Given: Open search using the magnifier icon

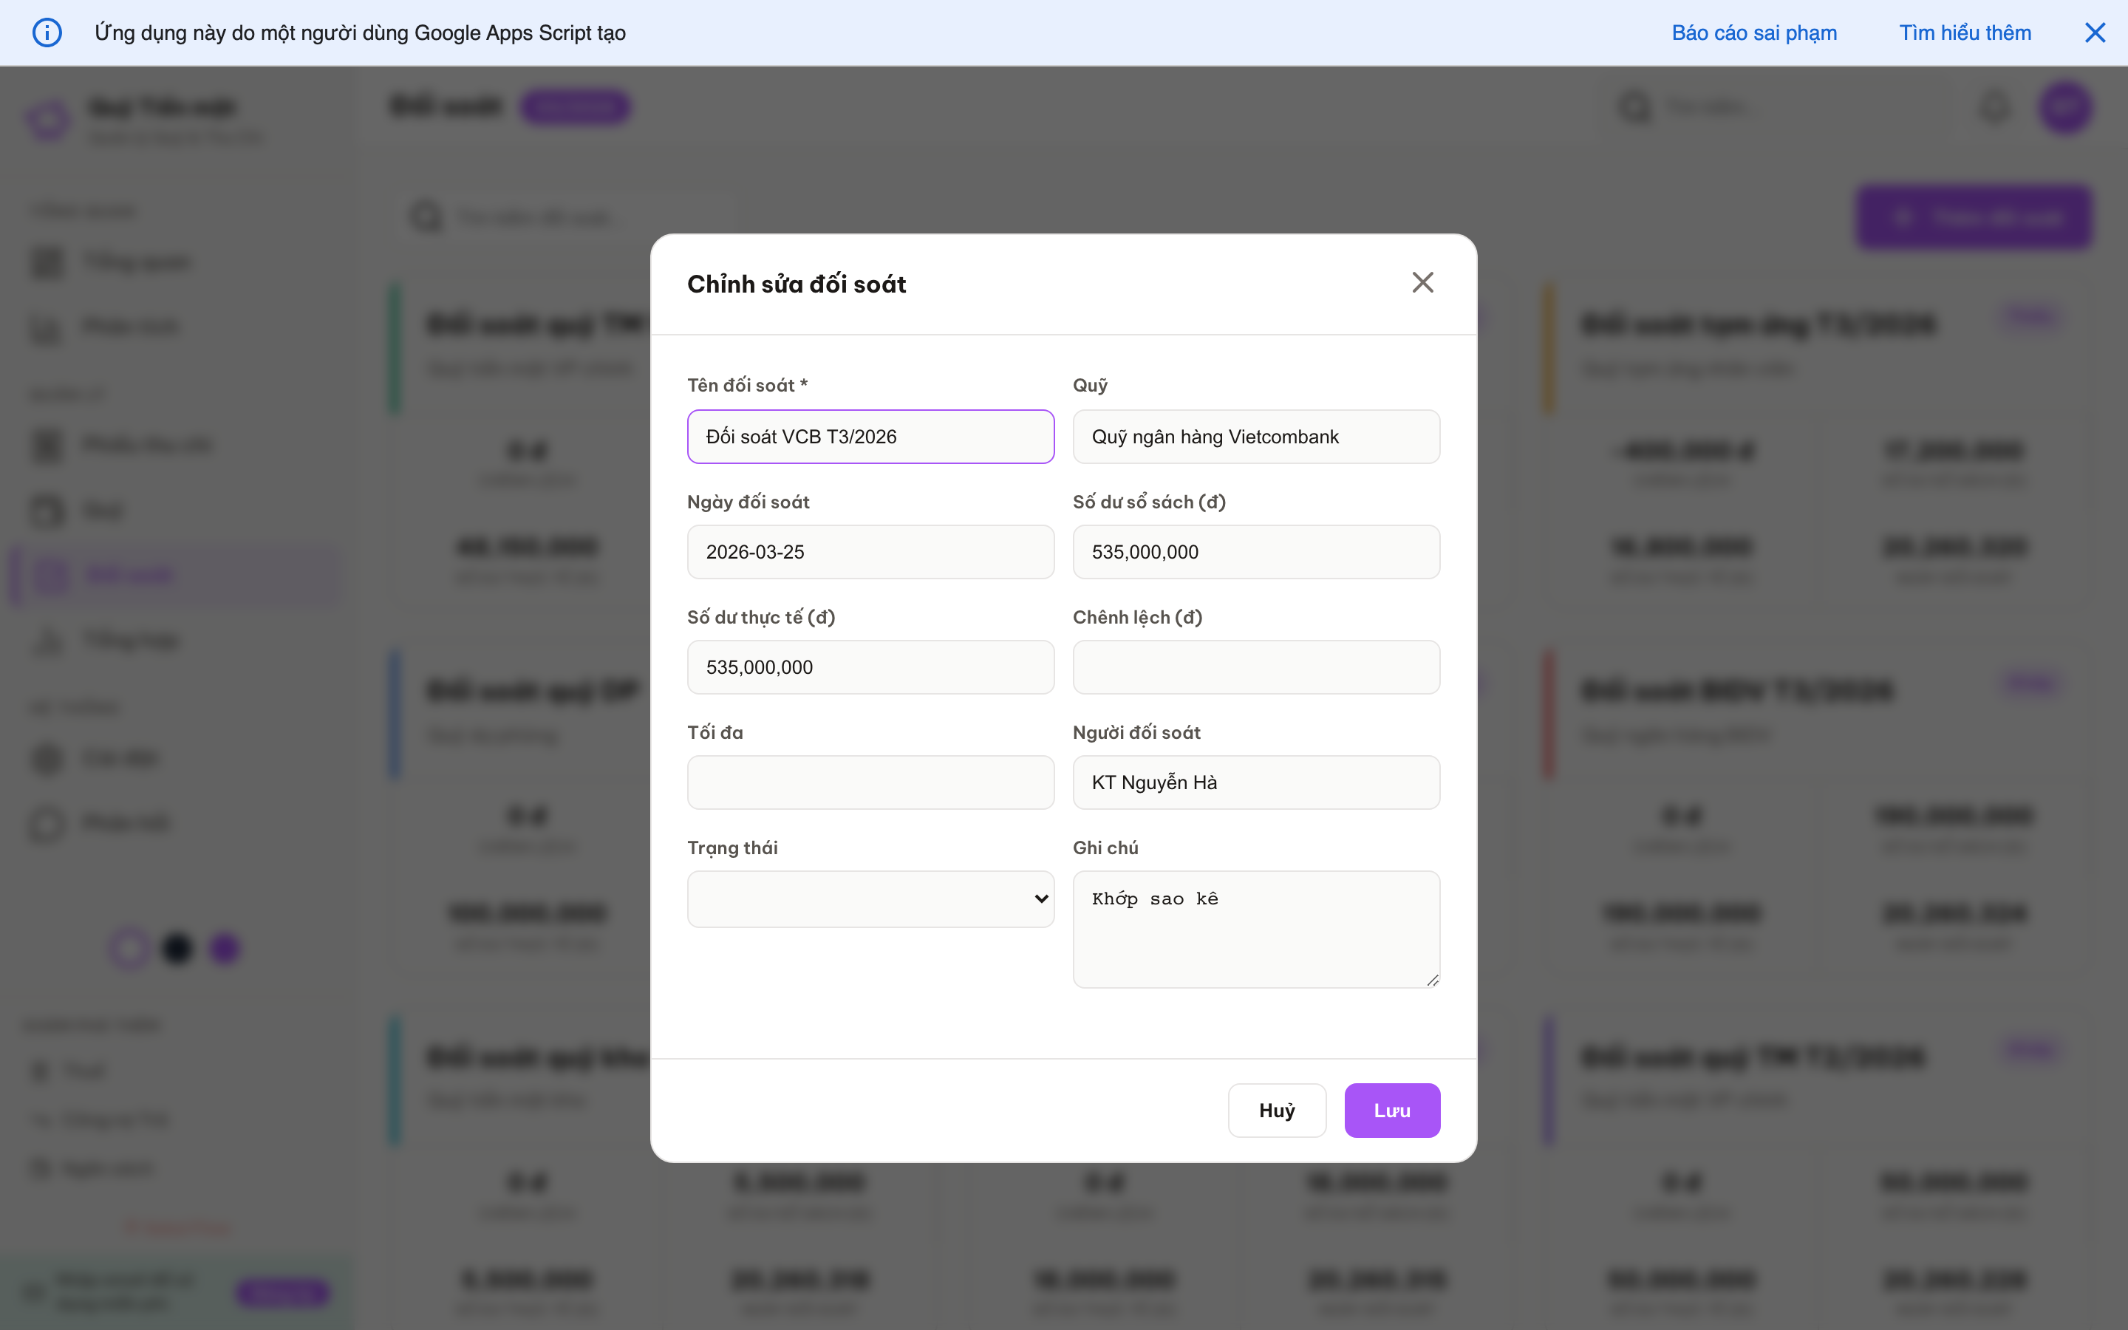Looking at the screenshot, I should pos(1636,106).
